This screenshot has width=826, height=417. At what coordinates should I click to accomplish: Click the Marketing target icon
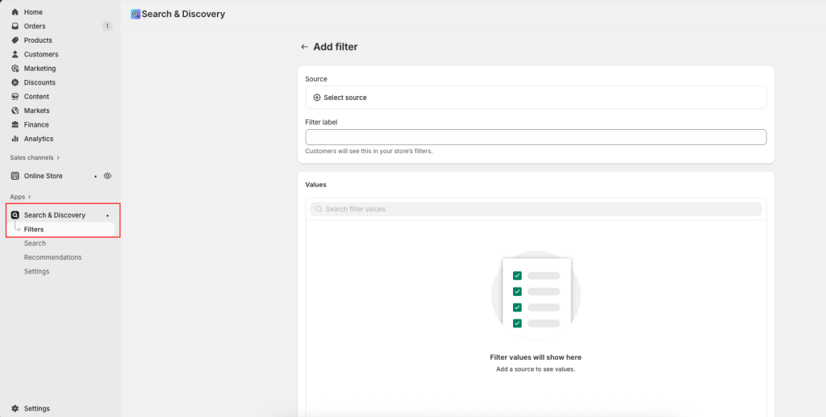click(x=15, y=69)
